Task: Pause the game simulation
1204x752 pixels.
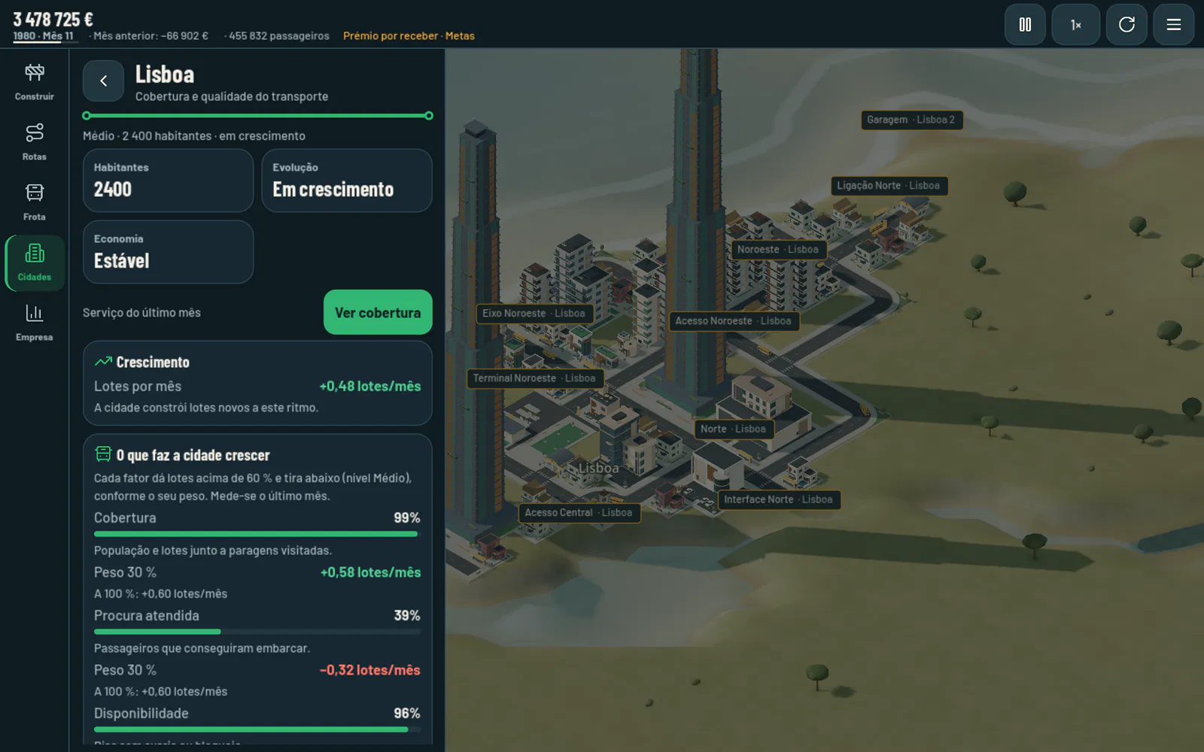Action: (x=1025, y=25)
